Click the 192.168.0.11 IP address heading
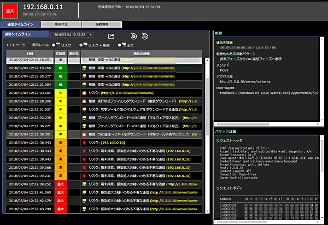This screenshot has width=328, height=225. 43,7
